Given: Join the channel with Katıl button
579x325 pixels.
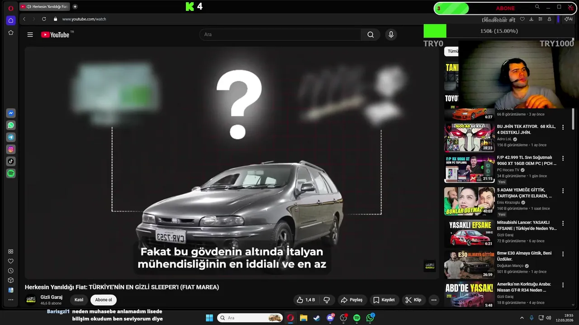Looking at the screenshot, I should (79, 300).
